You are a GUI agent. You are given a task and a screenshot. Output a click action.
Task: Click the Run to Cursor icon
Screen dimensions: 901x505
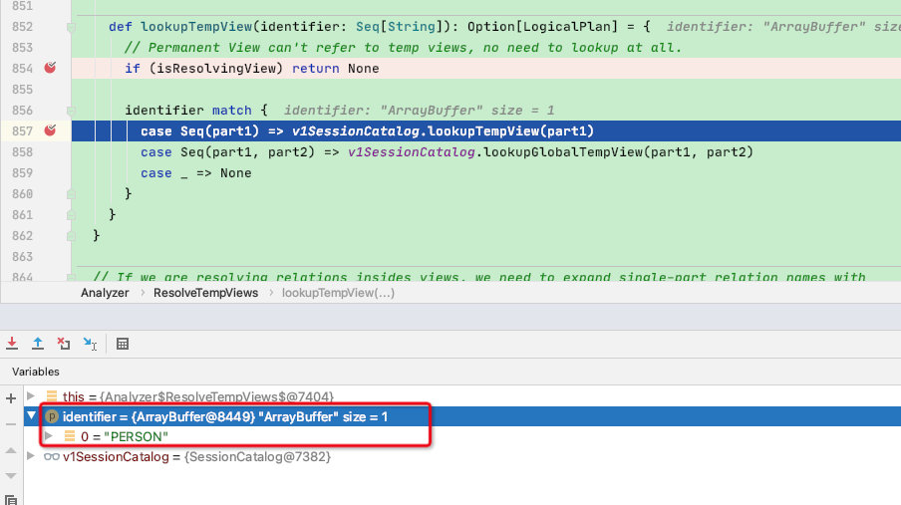[x=90, y=344]
